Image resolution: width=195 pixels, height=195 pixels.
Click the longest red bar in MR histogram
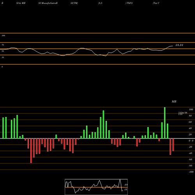tap(31, 151)
